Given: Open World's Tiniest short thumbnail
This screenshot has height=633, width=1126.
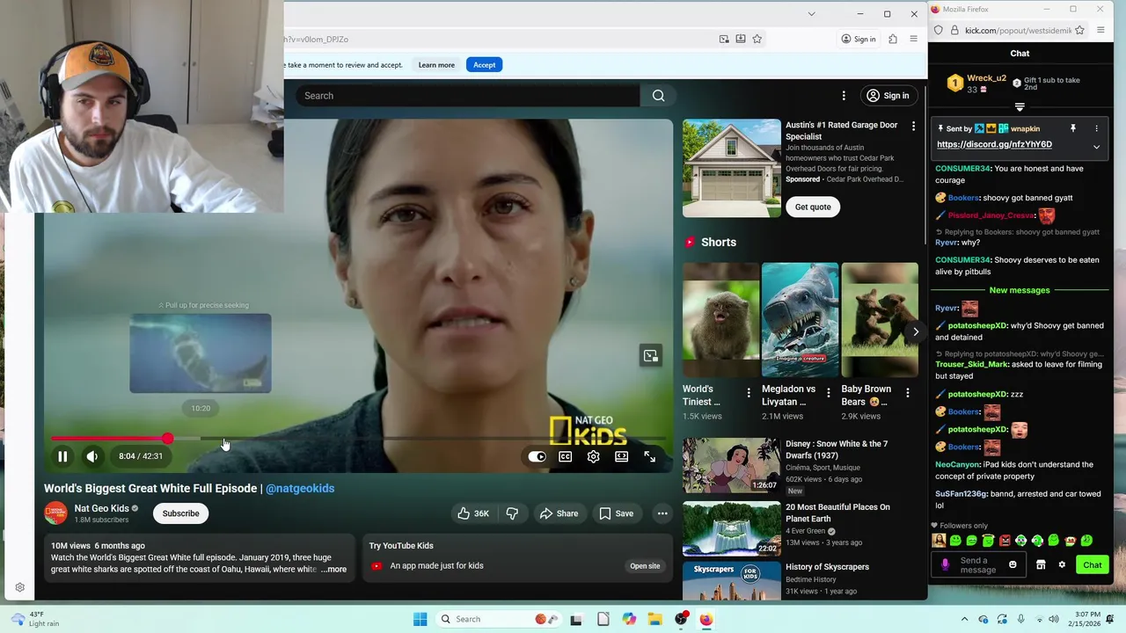Looking at the screenshot, I should [x=720, y=320].
